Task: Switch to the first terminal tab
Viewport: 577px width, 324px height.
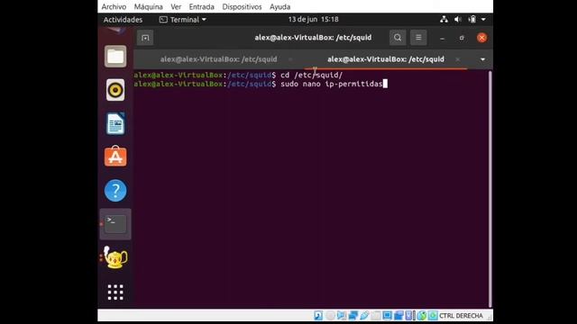Action: pyautogui.click(x=218, y=59)
